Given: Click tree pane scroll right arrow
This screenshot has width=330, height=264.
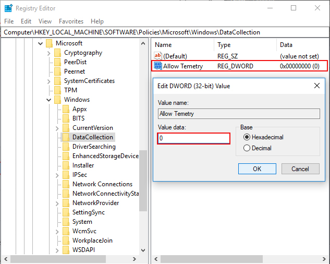Looking at the screenshot, I should pos(135,259).
